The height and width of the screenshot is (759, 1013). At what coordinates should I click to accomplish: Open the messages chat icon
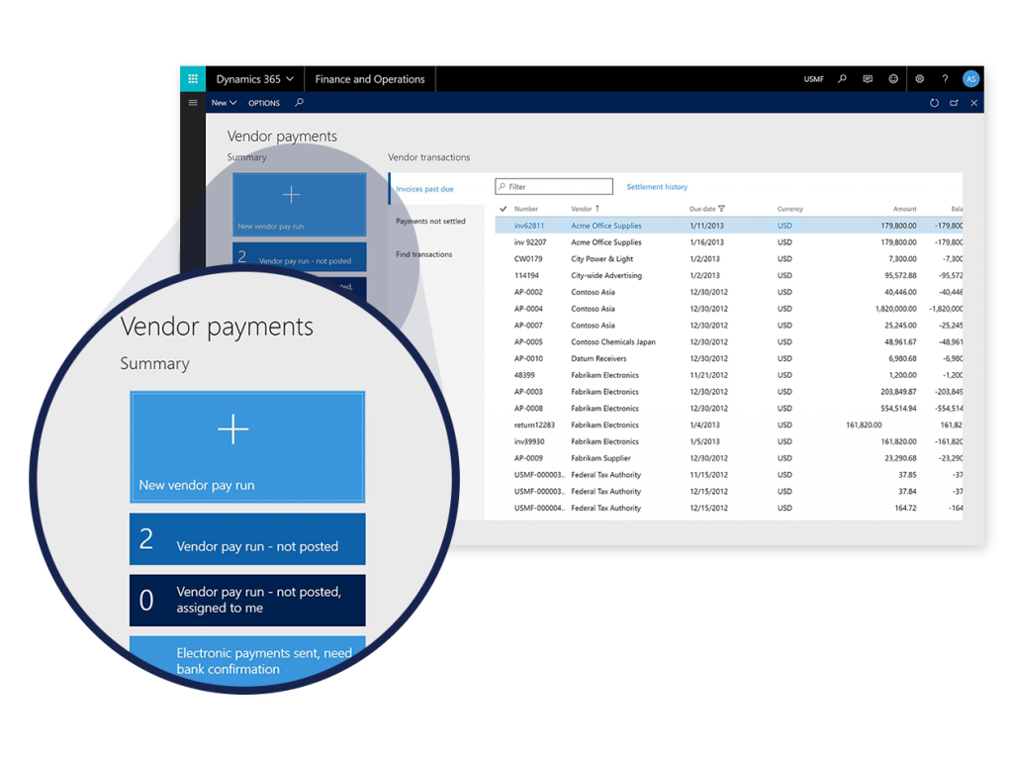[x=868, y=79]
